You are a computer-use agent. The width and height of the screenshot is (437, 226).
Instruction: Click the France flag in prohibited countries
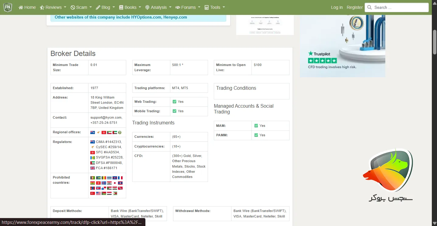coord(120,178)
